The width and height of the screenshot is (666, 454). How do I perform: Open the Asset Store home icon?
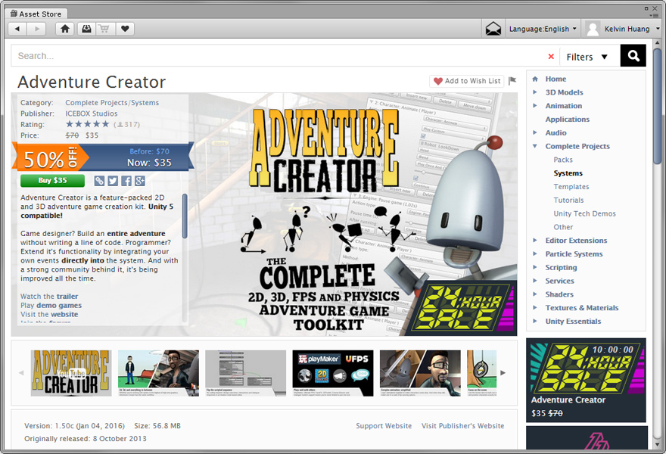[x=65, y=29]
